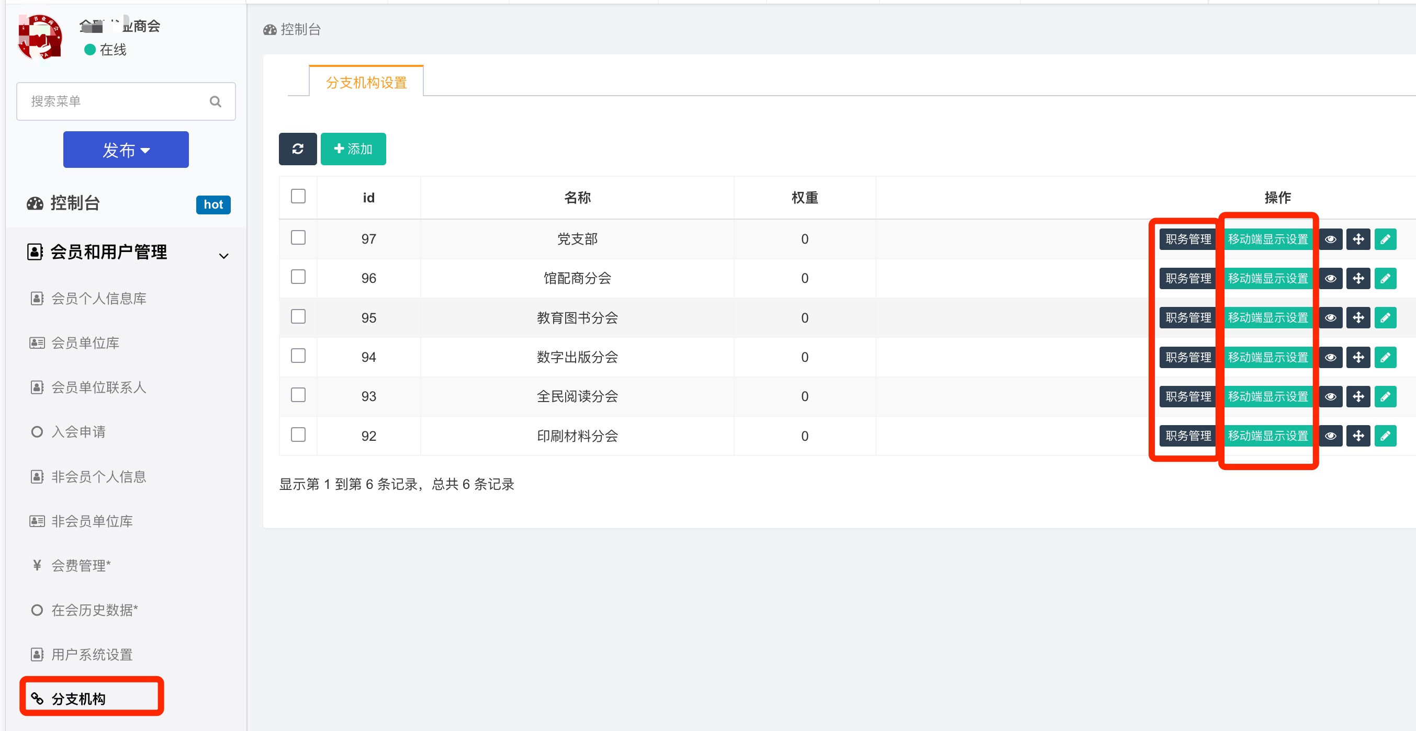Collapse the 会员和用户管理 menu section
Viewport: 1416px width, 731px height.
pos(223,256)
